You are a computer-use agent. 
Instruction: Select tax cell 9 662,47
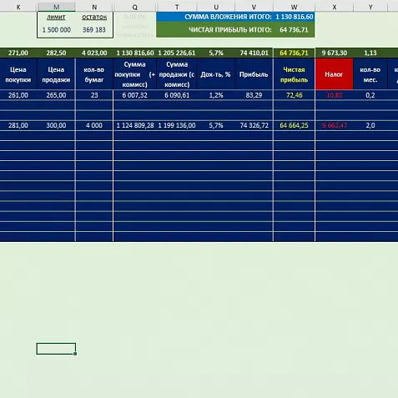coord(335,125)
